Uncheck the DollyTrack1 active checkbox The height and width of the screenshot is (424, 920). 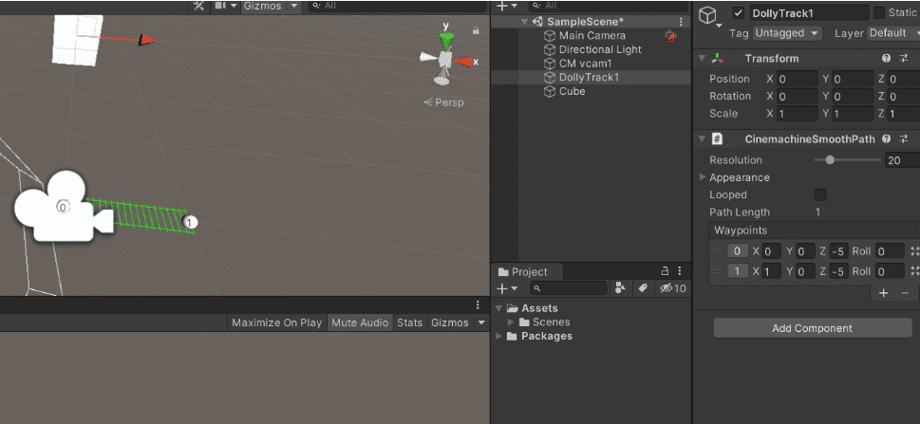(739, 13)
